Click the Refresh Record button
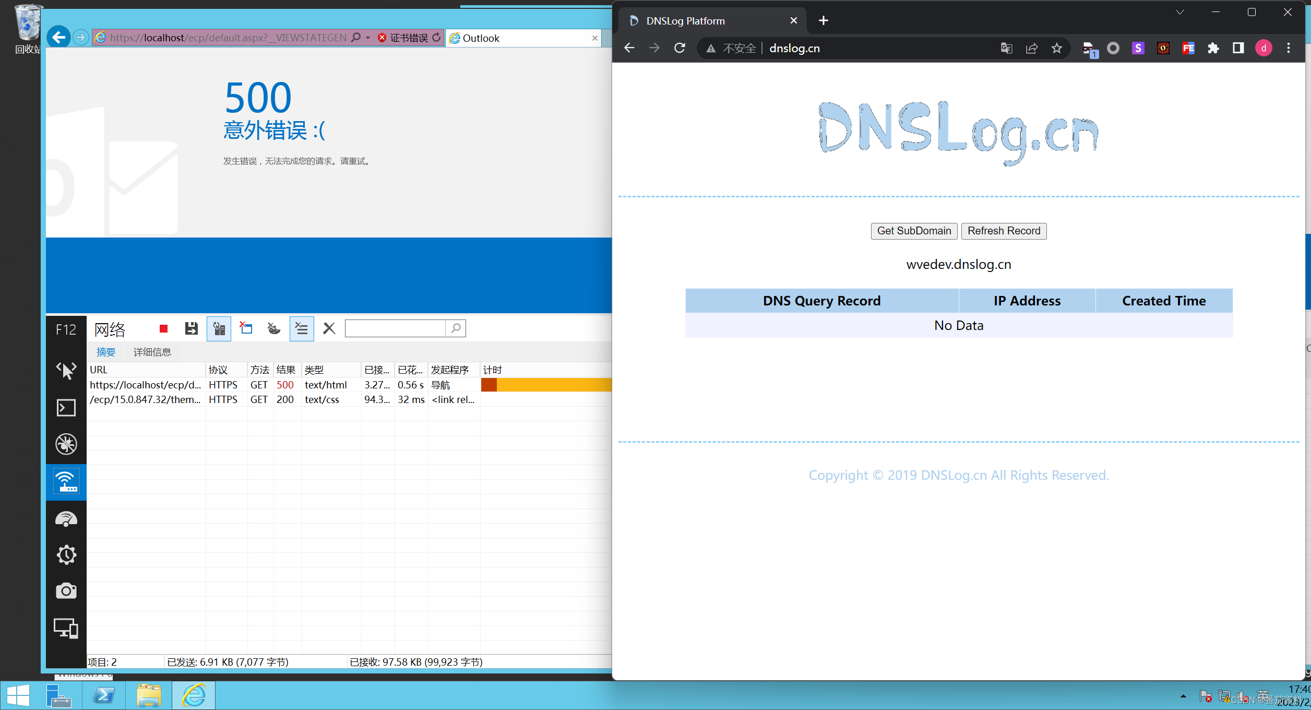The image size is (1311, 710). tap(1004, 231)
